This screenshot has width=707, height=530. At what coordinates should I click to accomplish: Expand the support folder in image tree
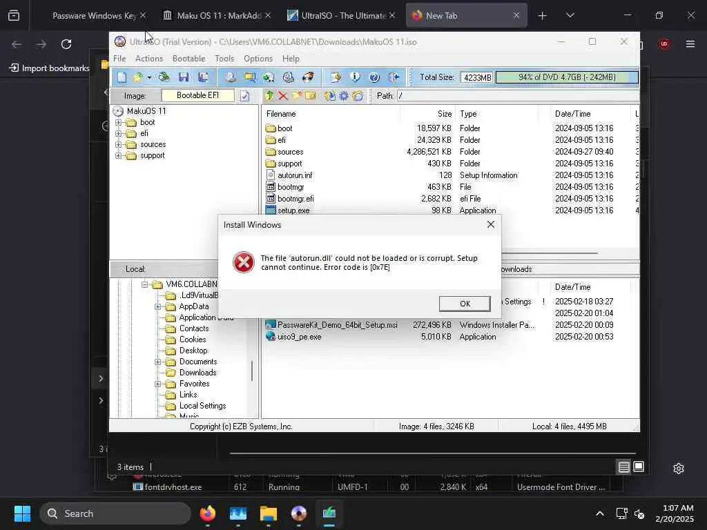point(118,156)
